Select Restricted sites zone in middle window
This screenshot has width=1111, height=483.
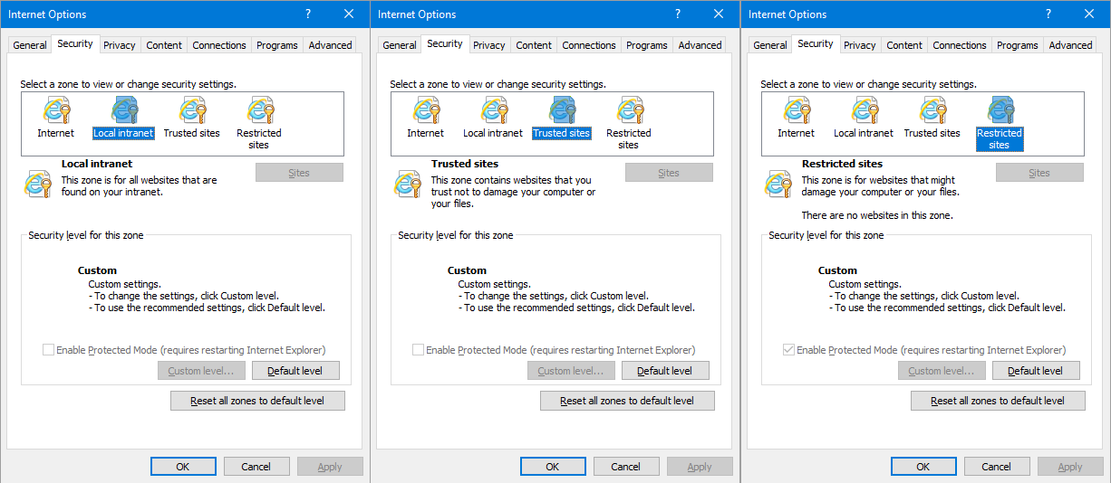[629, 124]
